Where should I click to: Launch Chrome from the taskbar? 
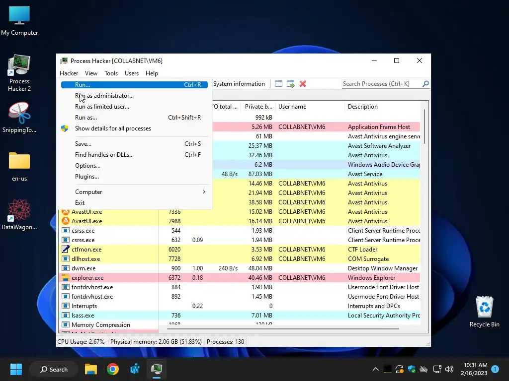pyautogui.click(x=113, y=369)
